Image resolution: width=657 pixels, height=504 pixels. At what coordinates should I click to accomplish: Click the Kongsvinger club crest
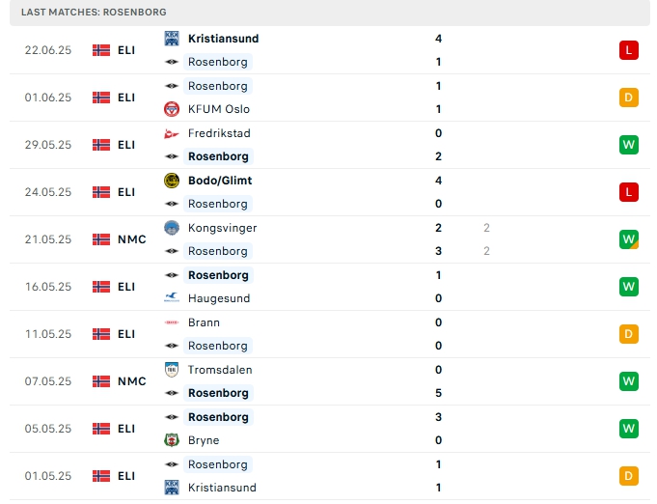172,228
